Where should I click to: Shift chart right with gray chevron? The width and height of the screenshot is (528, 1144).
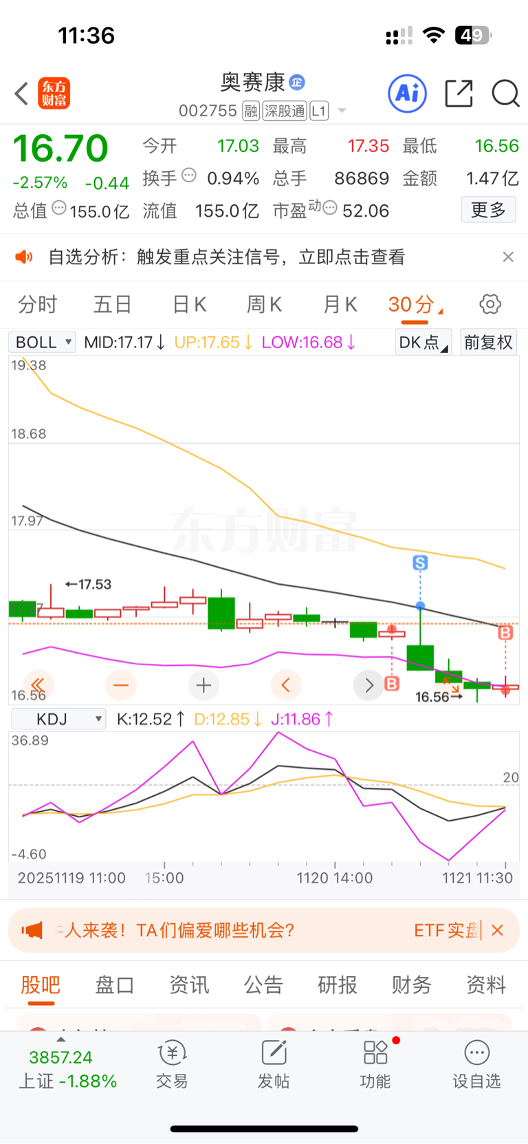click(x=368, y=684)
